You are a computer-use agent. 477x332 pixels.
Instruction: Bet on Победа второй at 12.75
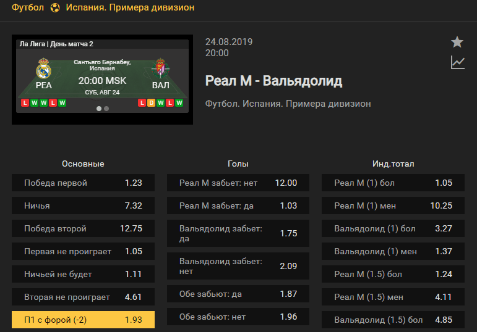[x=83, y=228]
